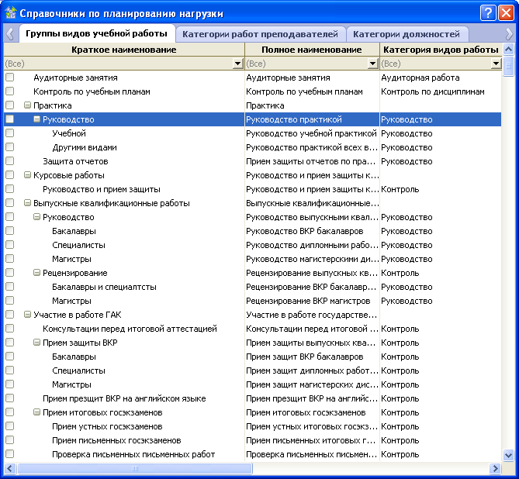Switch to Категории работ преподавателей tab
The width and height of the screenshot is (519, 479).
coord(261,34)
